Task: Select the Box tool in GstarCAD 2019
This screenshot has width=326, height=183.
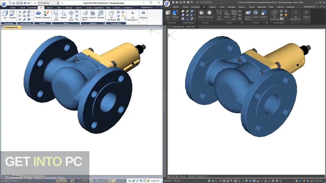Action: tap(5, 15)
